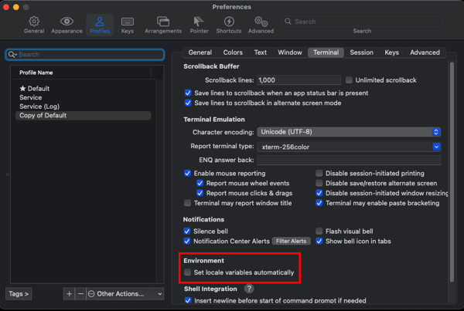Check Set locale variables automatically
The width and height of the screenshot is (464, 311).
click(x=188, y=272)
